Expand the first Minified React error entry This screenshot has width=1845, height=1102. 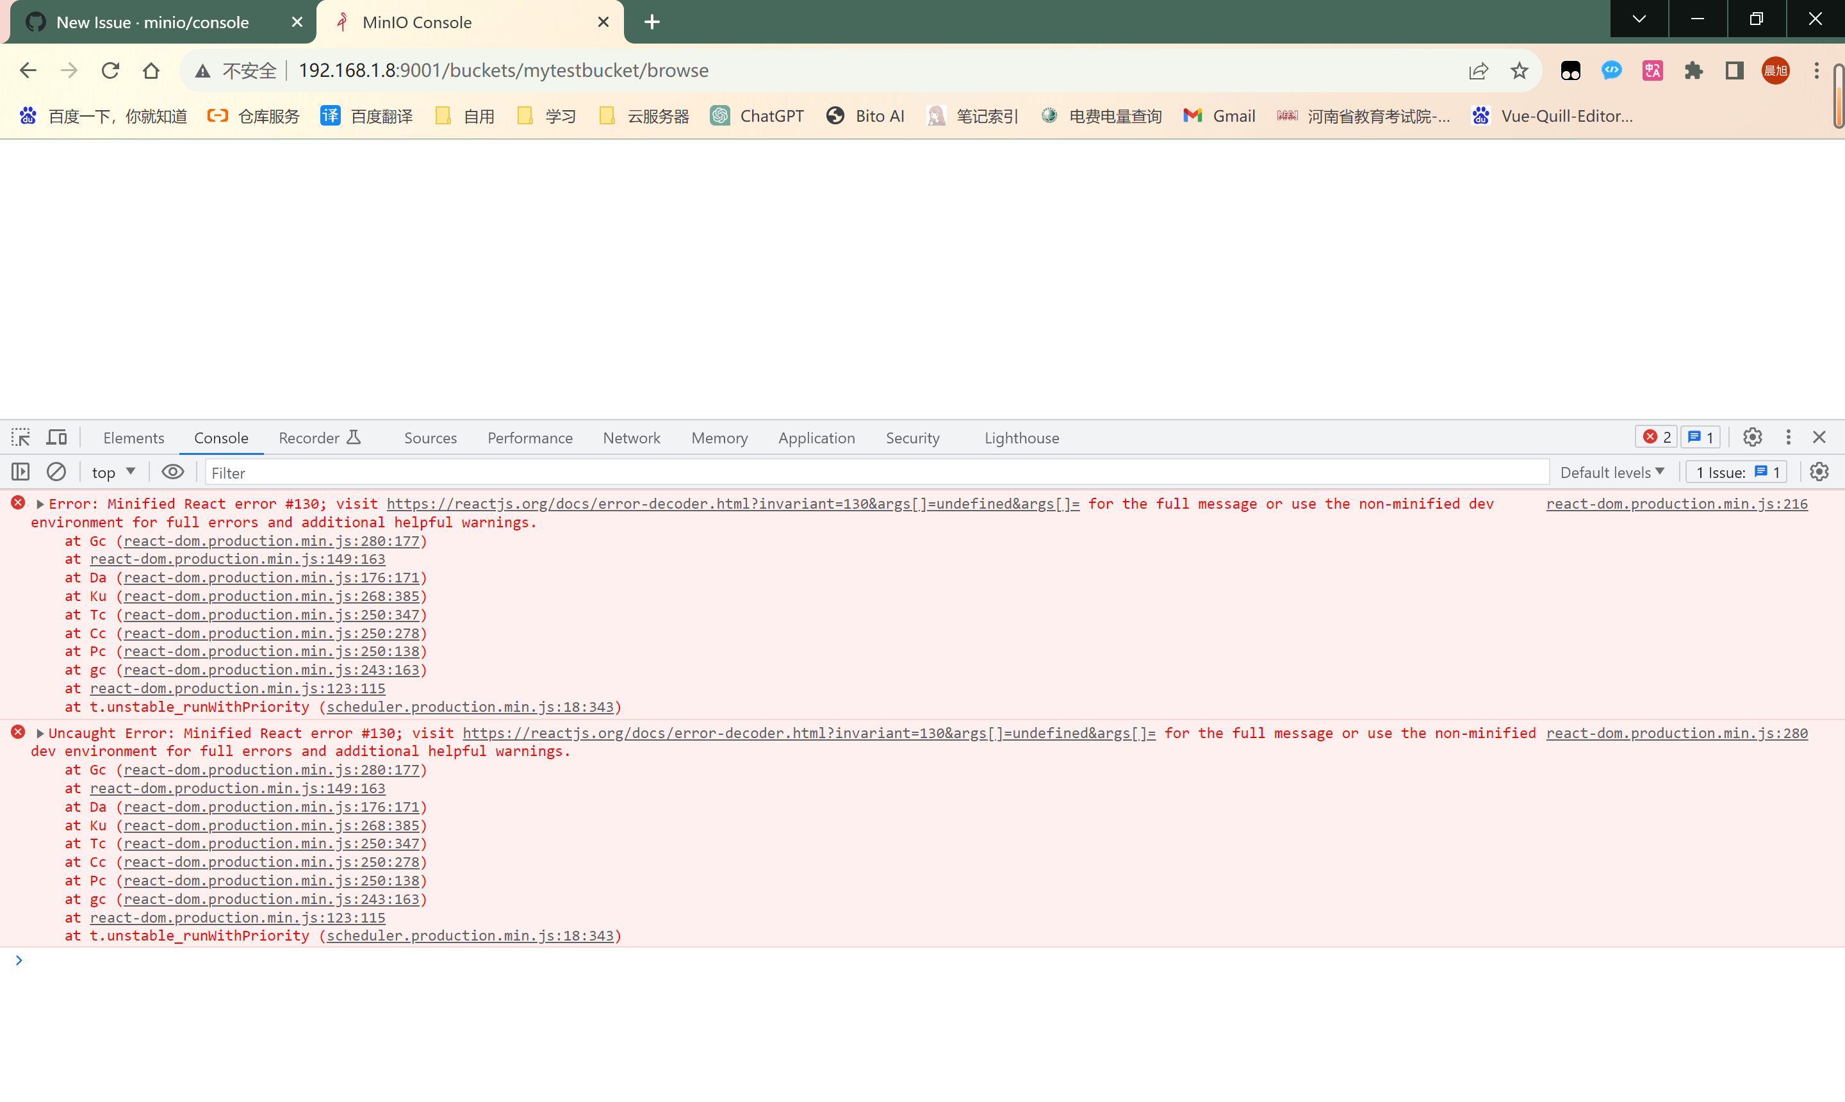coord(40,504)
